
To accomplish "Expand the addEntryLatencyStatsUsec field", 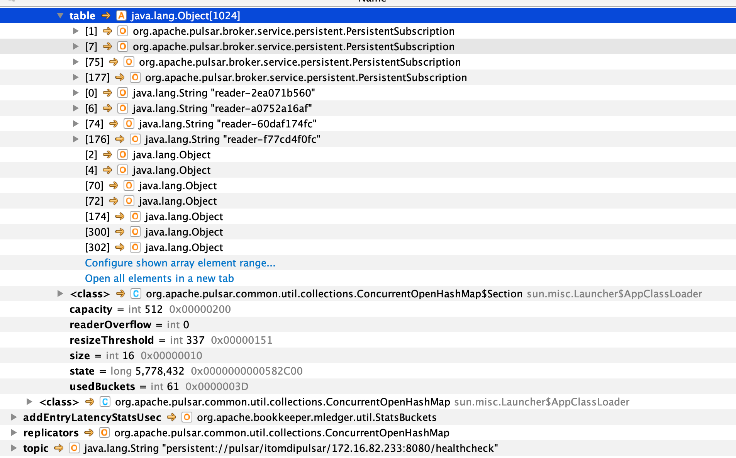I will point(14,417).
